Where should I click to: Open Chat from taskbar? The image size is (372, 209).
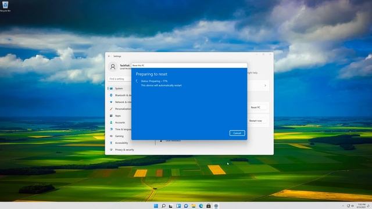pos(186,206)
